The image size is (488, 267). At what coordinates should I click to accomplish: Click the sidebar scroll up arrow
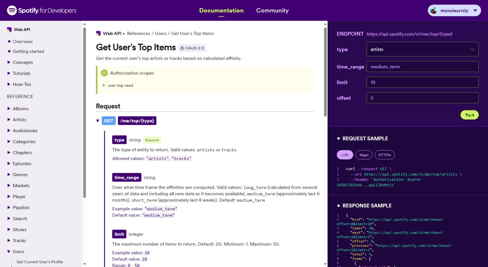click(x=84, y=24)
